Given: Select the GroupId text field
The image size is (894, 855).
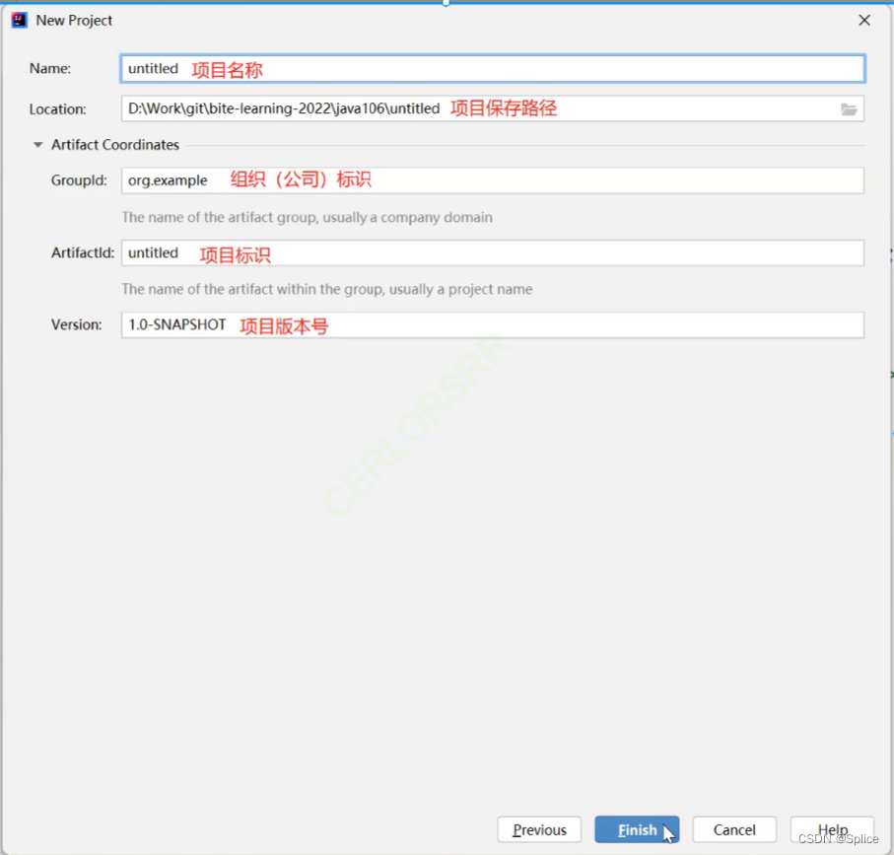Looking at the screenshot, I should (x=493, y=180).
